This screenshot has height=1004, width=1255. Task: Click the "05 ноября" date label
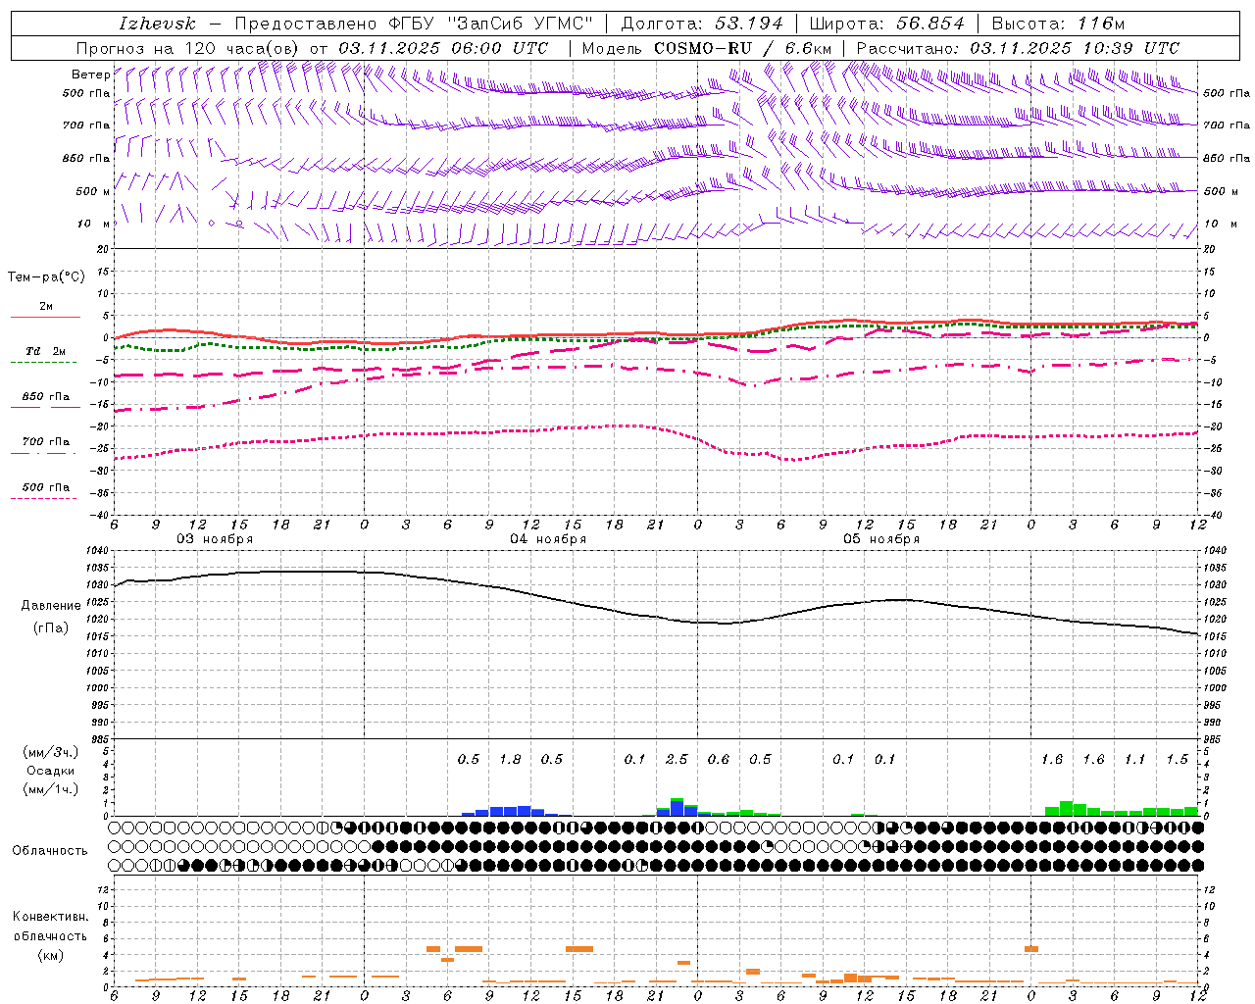[x=881, y=539]
